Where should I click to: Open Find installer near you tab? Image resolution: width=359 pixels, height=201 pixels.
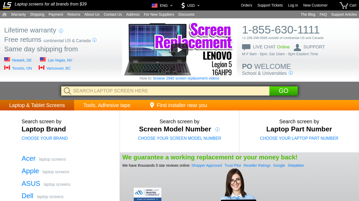178,105
